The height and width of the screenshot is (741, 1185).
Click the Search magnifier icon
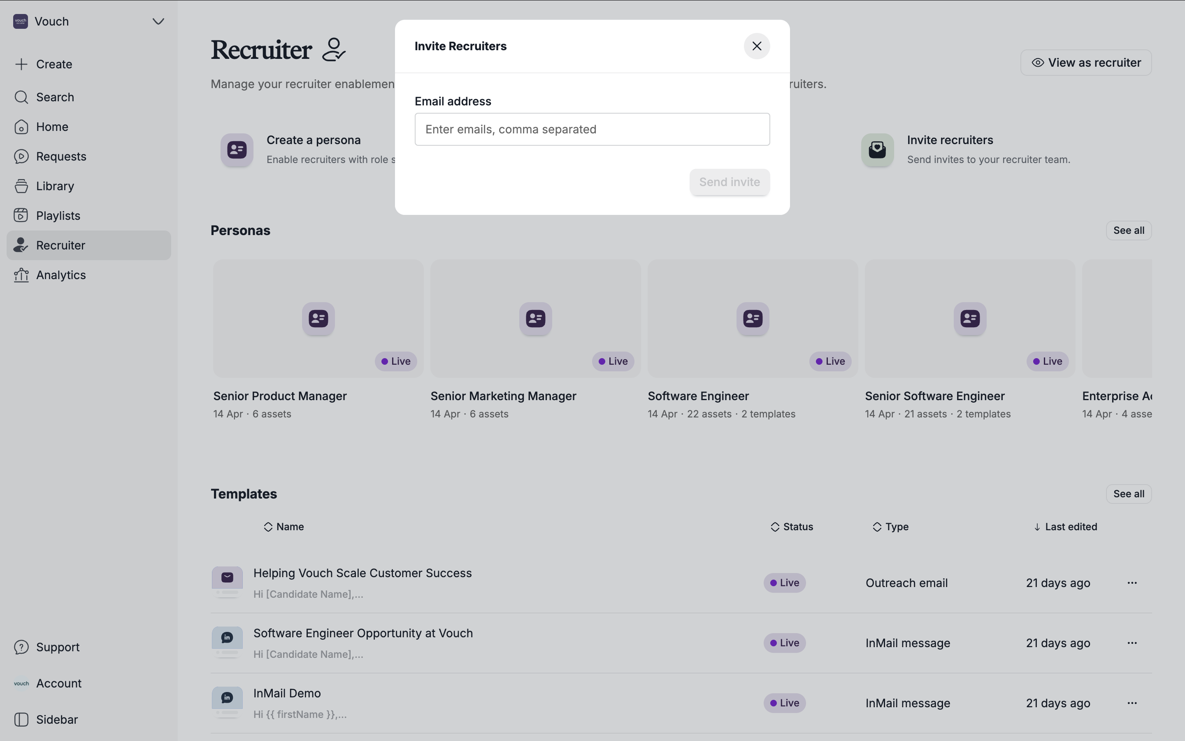tap(21, 97)
